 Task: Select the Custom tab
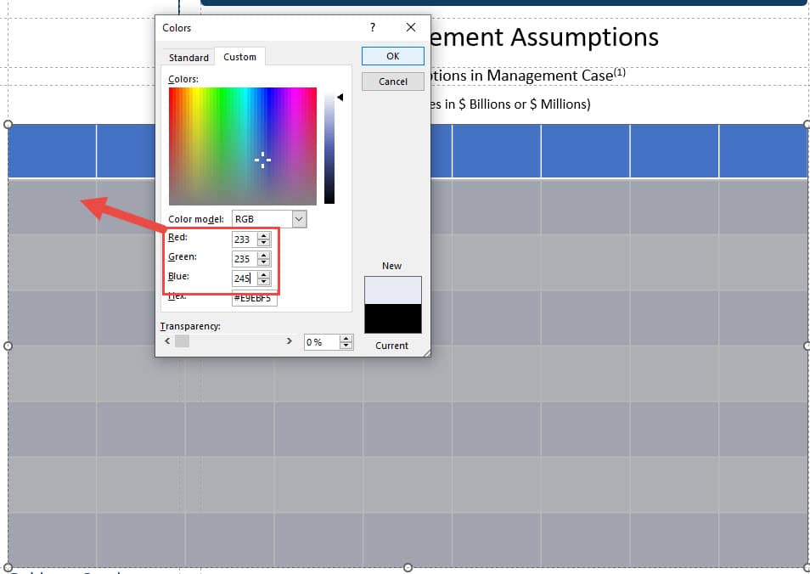239,57
